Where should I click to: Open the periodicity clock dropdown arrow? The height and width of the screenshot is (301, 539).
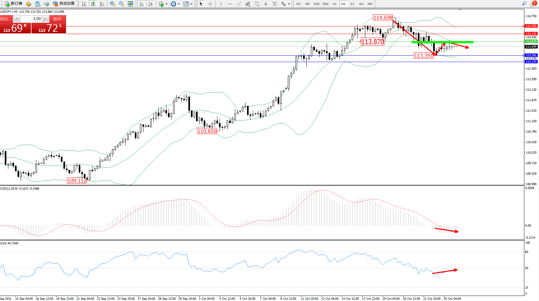[179, 4]
